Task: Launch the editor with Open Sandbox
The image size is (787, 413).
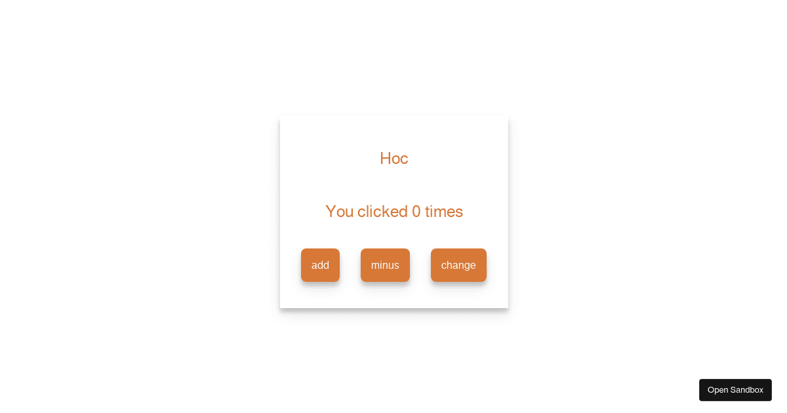Action: 735,390
